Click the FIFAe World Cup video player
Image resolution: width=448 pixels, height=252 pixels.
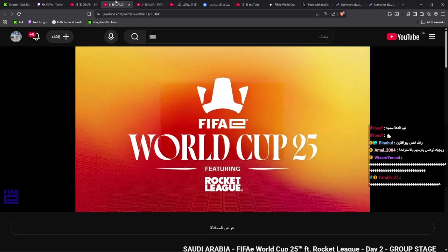(222, 129)
